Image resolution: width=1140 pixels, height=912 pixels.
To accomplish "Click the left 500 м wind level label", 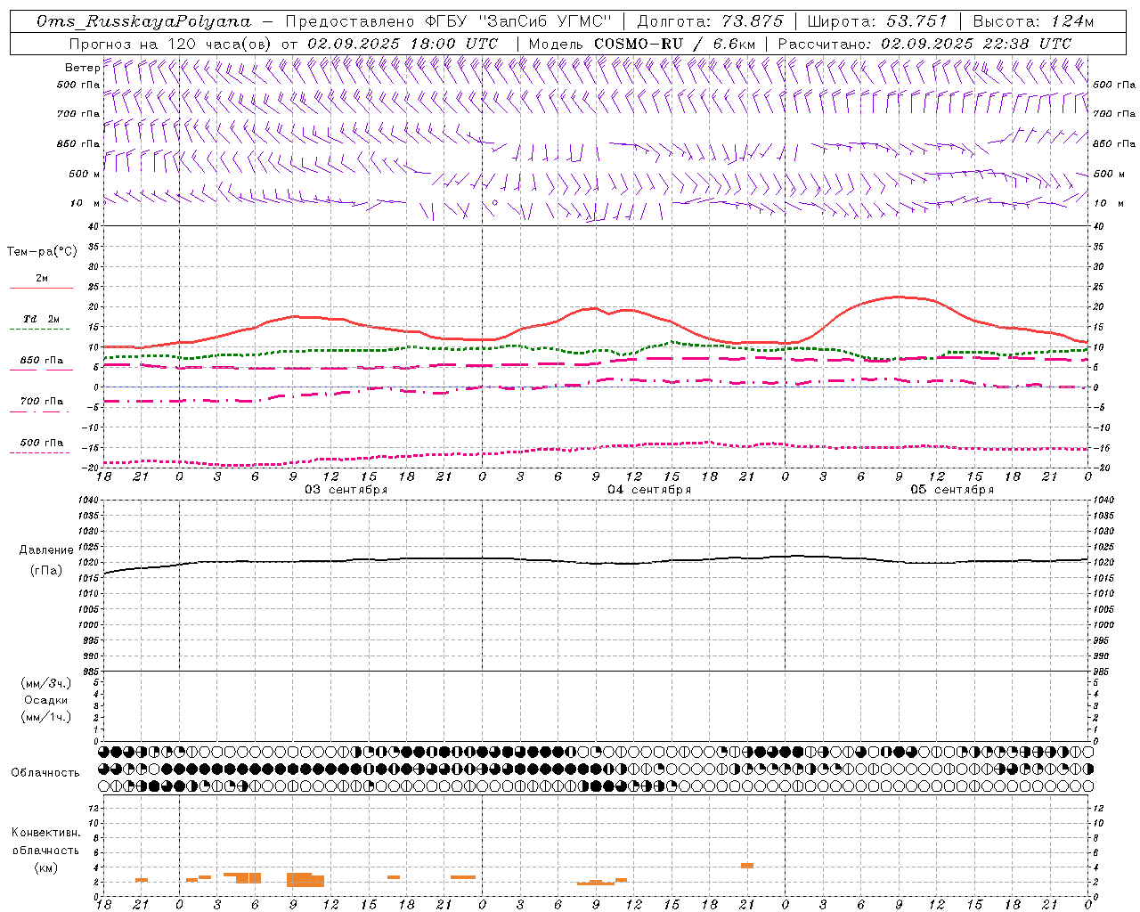I will [x=85, y=174].
